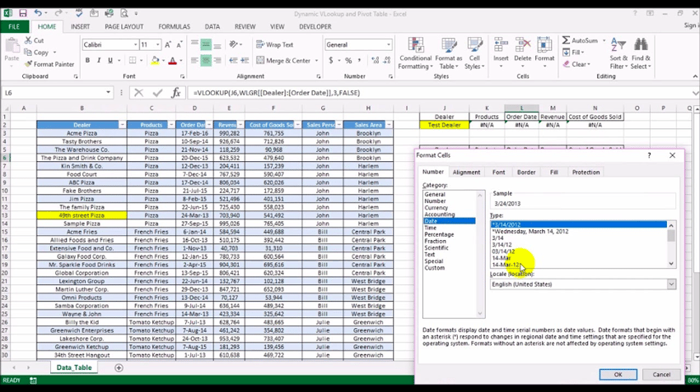
Task: Apply Percent Style format
Action: point(348,60)
